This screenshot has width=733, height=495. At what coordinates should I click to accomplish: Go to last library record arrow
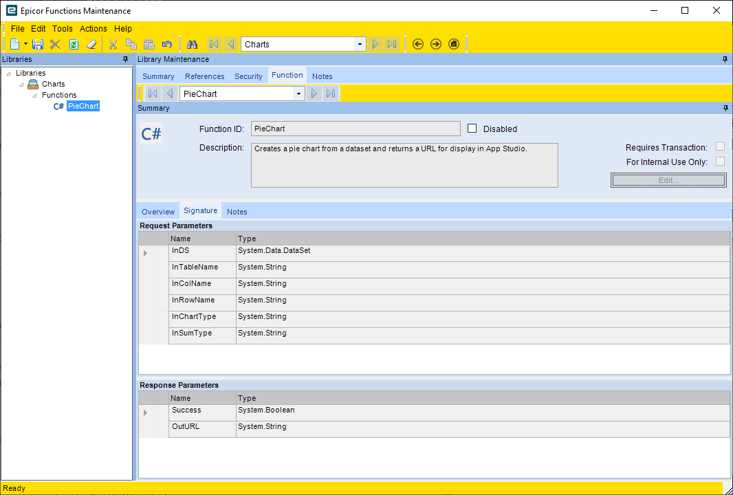pos(392,45)
